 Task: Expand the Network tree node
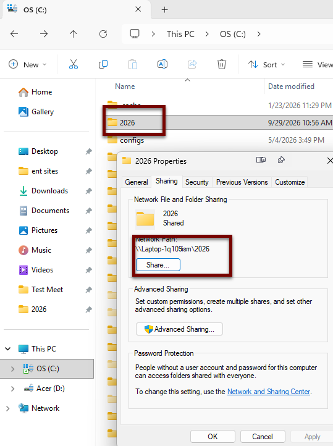7,408
